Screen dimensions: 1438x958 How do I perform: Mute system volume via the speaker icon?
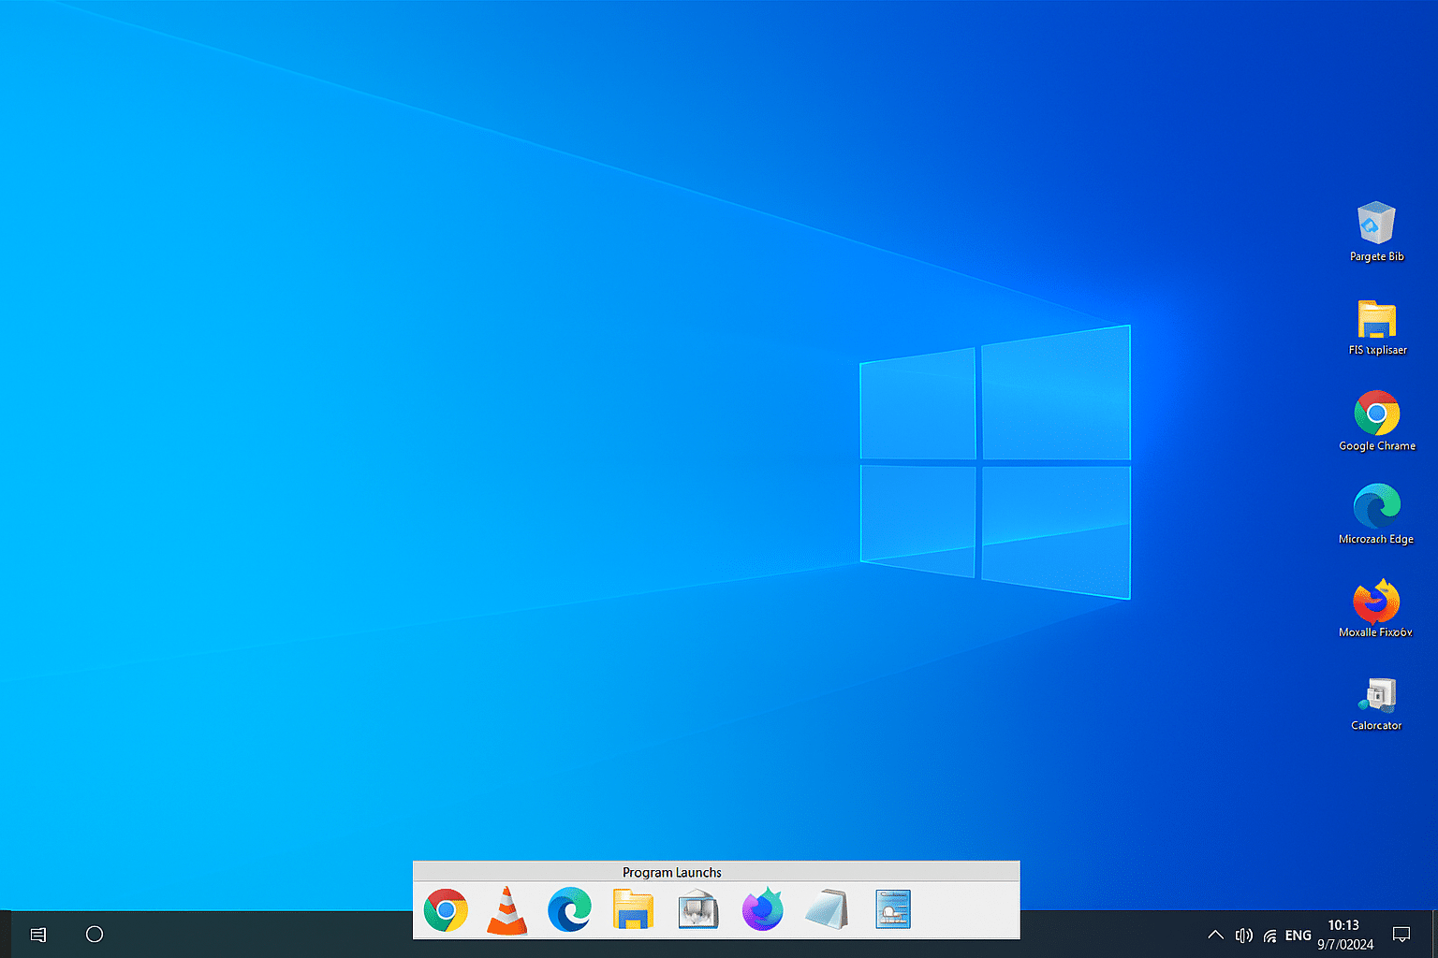click(1243, 934)
